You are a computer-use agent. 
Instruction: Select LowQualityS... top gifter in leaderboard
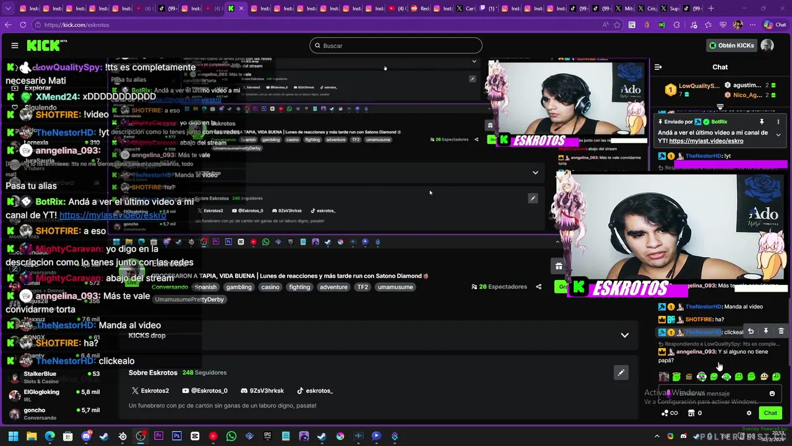pos(692,89)
